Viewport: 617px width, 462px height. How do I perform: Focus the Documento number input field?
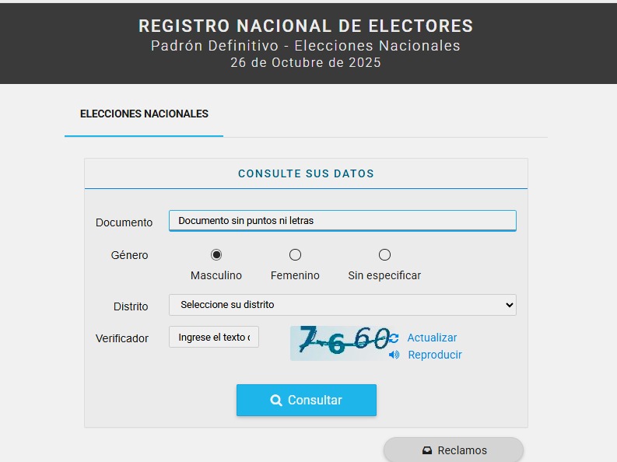point(342,221)
